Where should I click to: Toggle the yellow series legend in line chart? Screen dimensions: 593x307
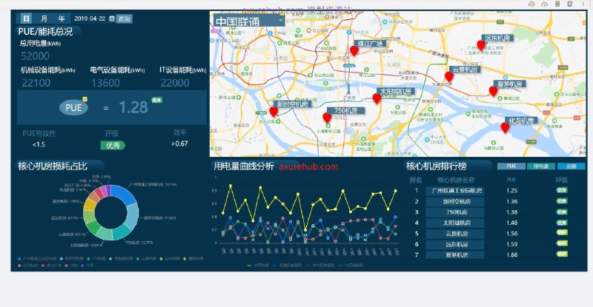[x=257, y=265]
